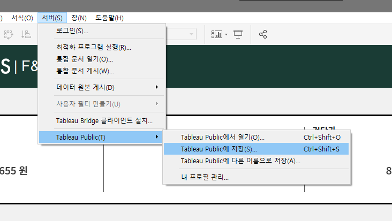Open the 창(N) menu
This screenshot has width=392, height=221.
tap(79, 18)
